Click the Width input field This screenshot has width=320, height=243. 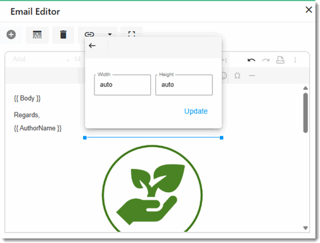(x=122, y=85)
